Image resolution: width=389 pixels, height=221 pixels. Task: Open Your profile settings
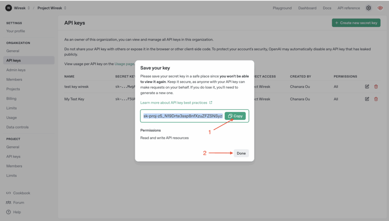tap(16, 31)
